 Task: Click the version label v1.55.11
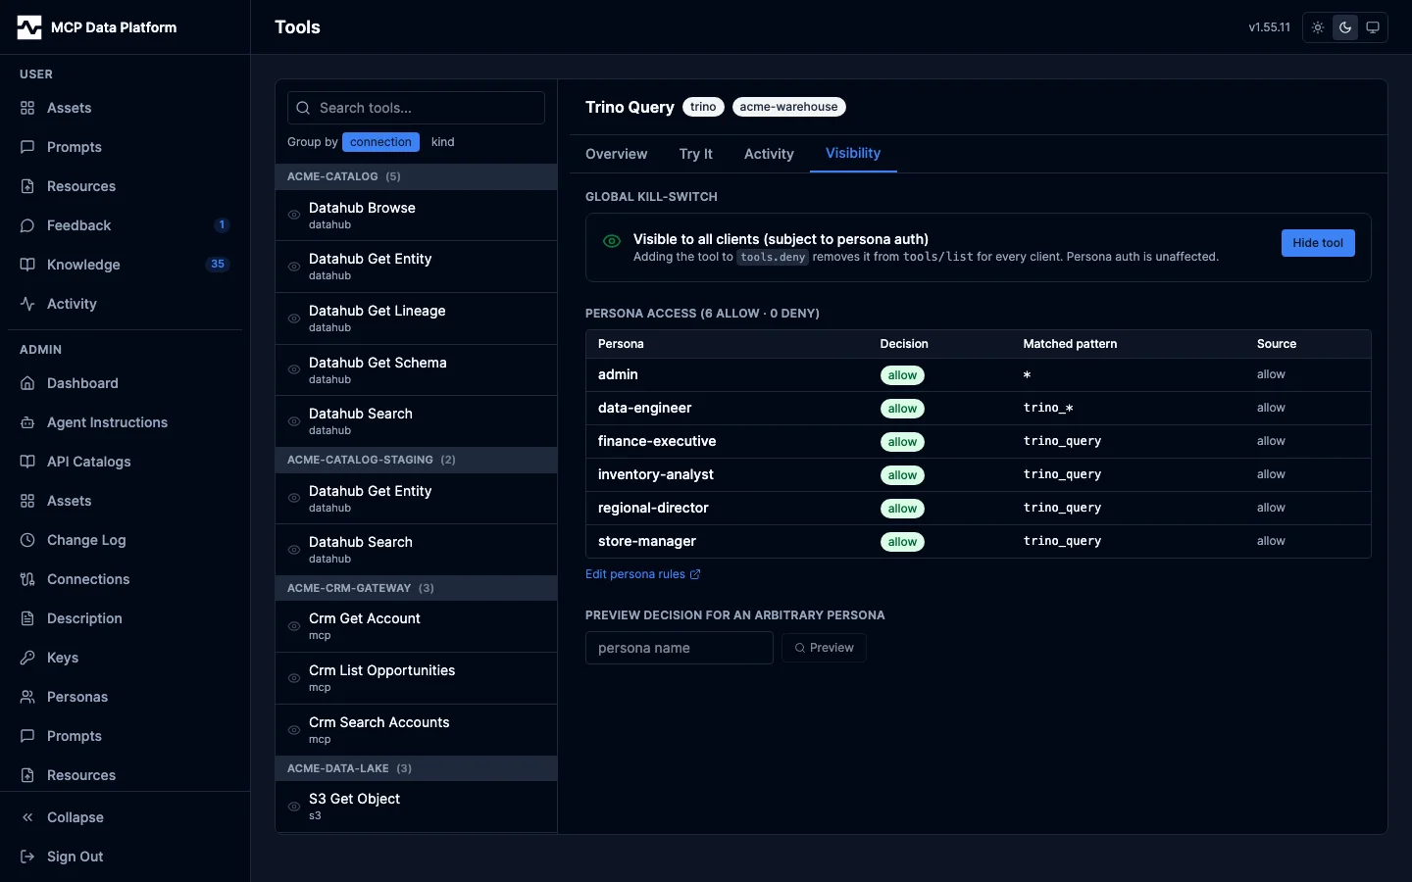(x=1270, y=27)
